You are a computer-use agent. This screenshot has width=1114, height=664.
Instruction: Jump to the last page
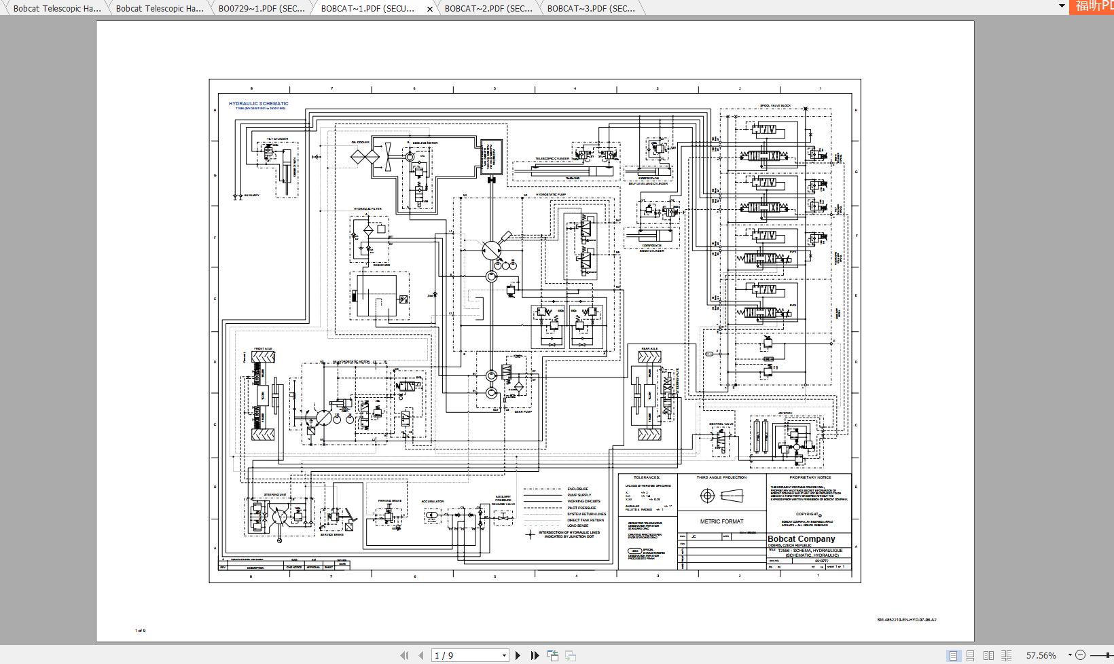point(535,655)
